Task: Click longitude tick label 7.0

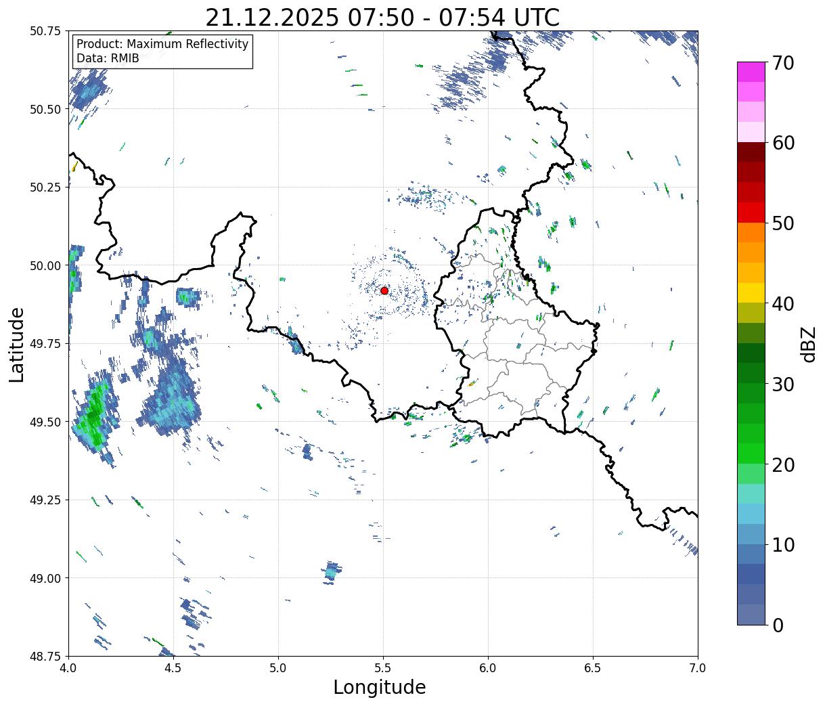Action: tap(698, 668)
